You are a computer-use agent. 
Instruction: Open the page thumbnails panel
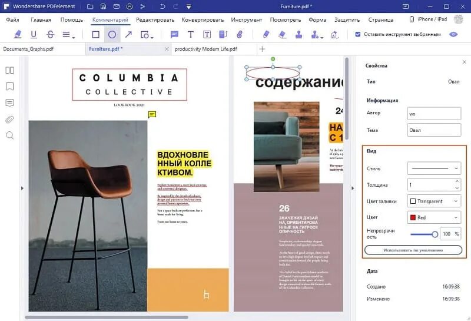(x=9, y=70)
